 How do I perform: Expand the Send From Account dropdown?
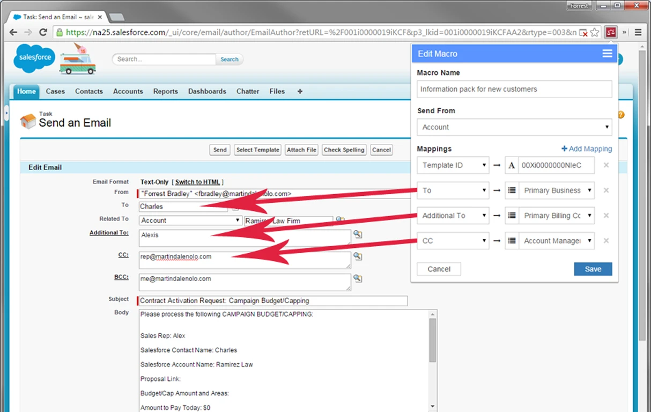coord(514,127)
